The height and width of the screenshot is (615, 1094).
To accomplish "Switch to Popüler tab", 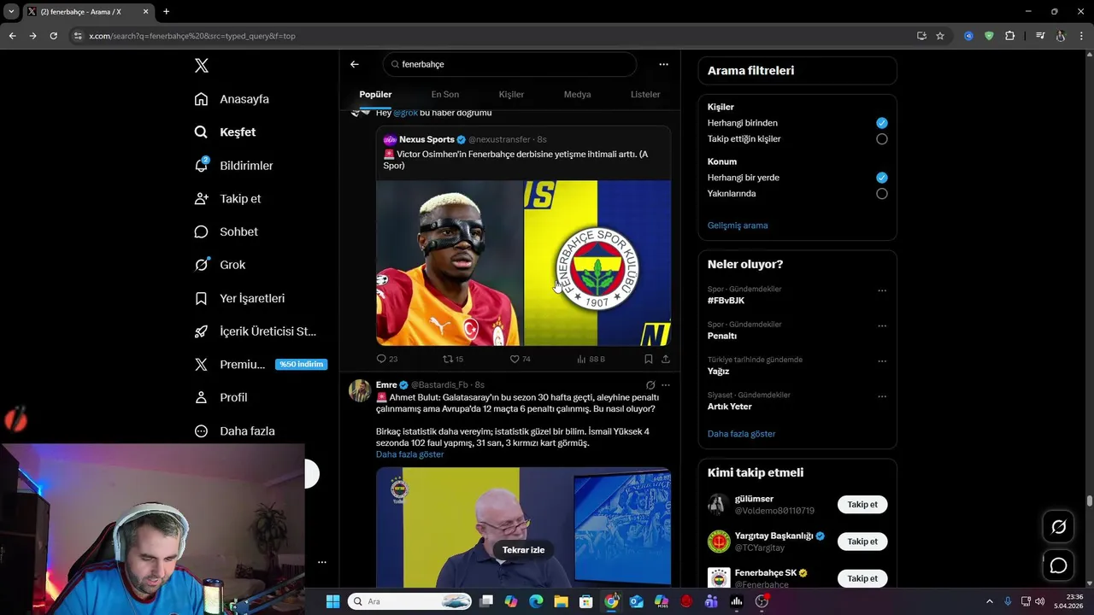I will (375, 95).
